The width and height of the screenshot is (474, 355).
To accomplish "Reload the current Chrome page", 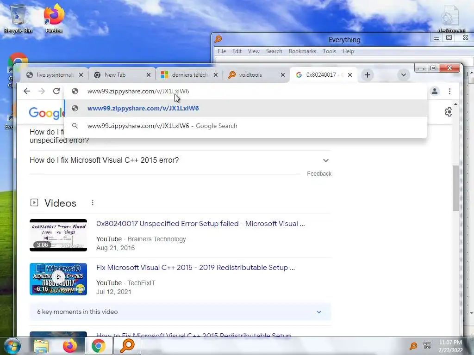I will click(56, 91).
